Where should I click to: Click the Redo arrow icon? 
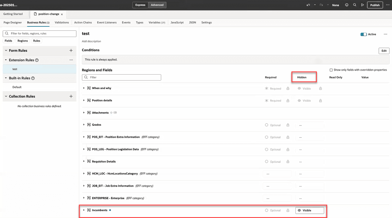tap(321, 5)
